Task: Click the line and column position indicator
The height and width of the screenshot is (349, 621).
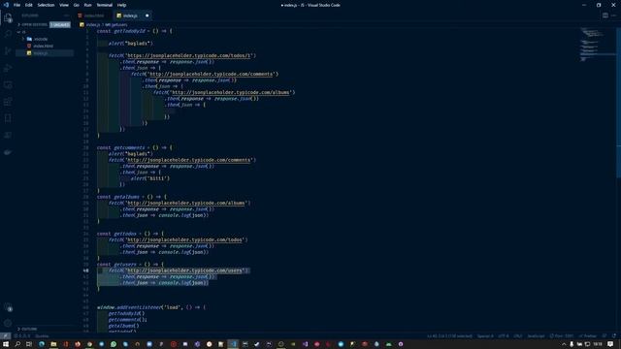Action: click(x=449, y=336)
